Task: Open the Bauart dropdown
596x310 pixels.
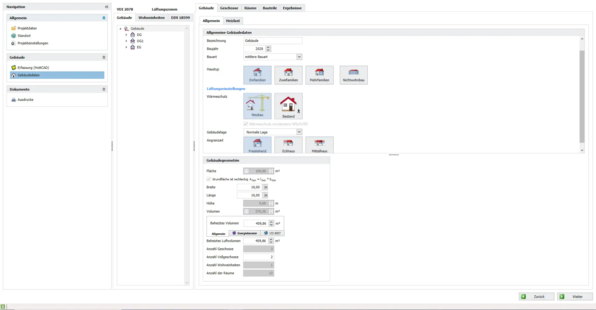Action: 299,57
